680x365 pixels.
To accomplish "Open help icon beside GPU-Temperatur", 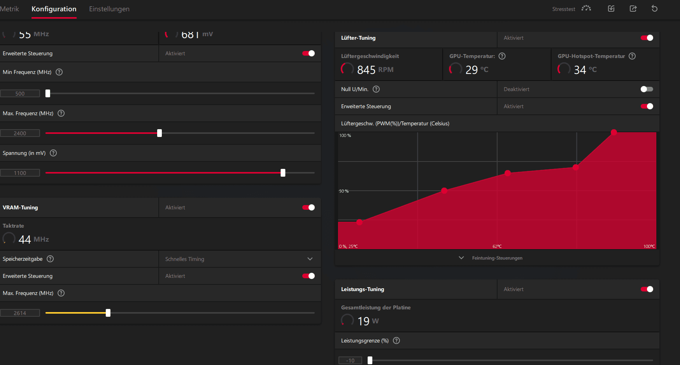I will coord(502,56).
